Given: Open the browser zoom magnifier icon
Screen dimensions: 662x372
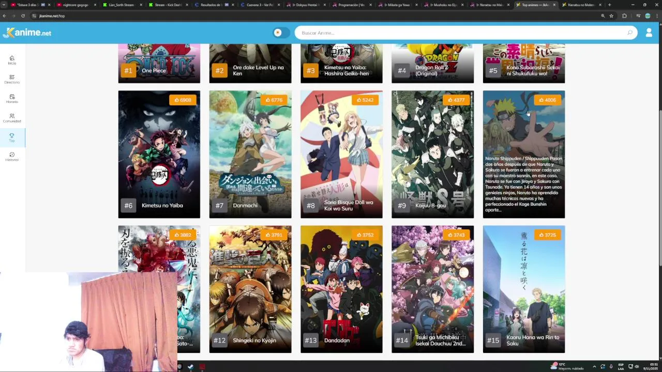Looking at the screenshot, I should point(603,16).
